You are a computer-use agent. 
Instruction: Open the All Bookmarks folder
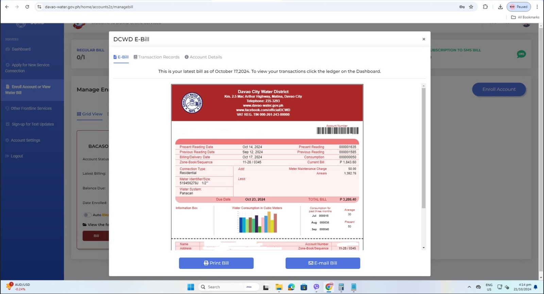[525, 17]
